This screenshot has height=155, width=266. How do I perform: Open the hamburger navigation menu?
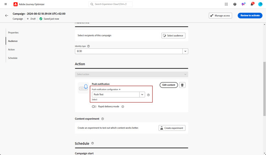(x=6, y=4)
